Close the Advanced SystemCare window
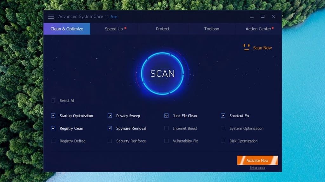Viewport: 325px width, 182px height. point(273,16)
